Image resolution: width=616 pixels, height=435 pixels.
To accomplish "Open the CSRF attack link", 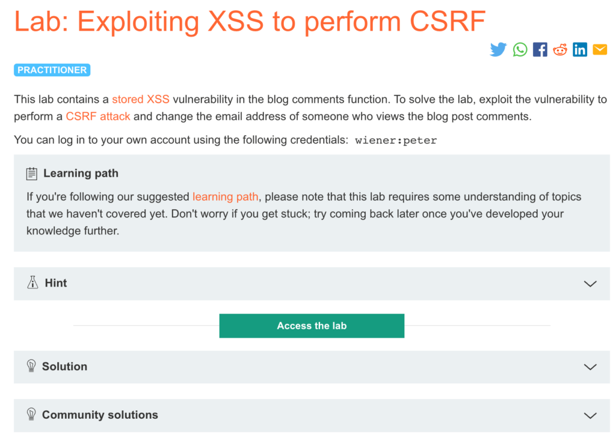I will click(x=98, y=117).
